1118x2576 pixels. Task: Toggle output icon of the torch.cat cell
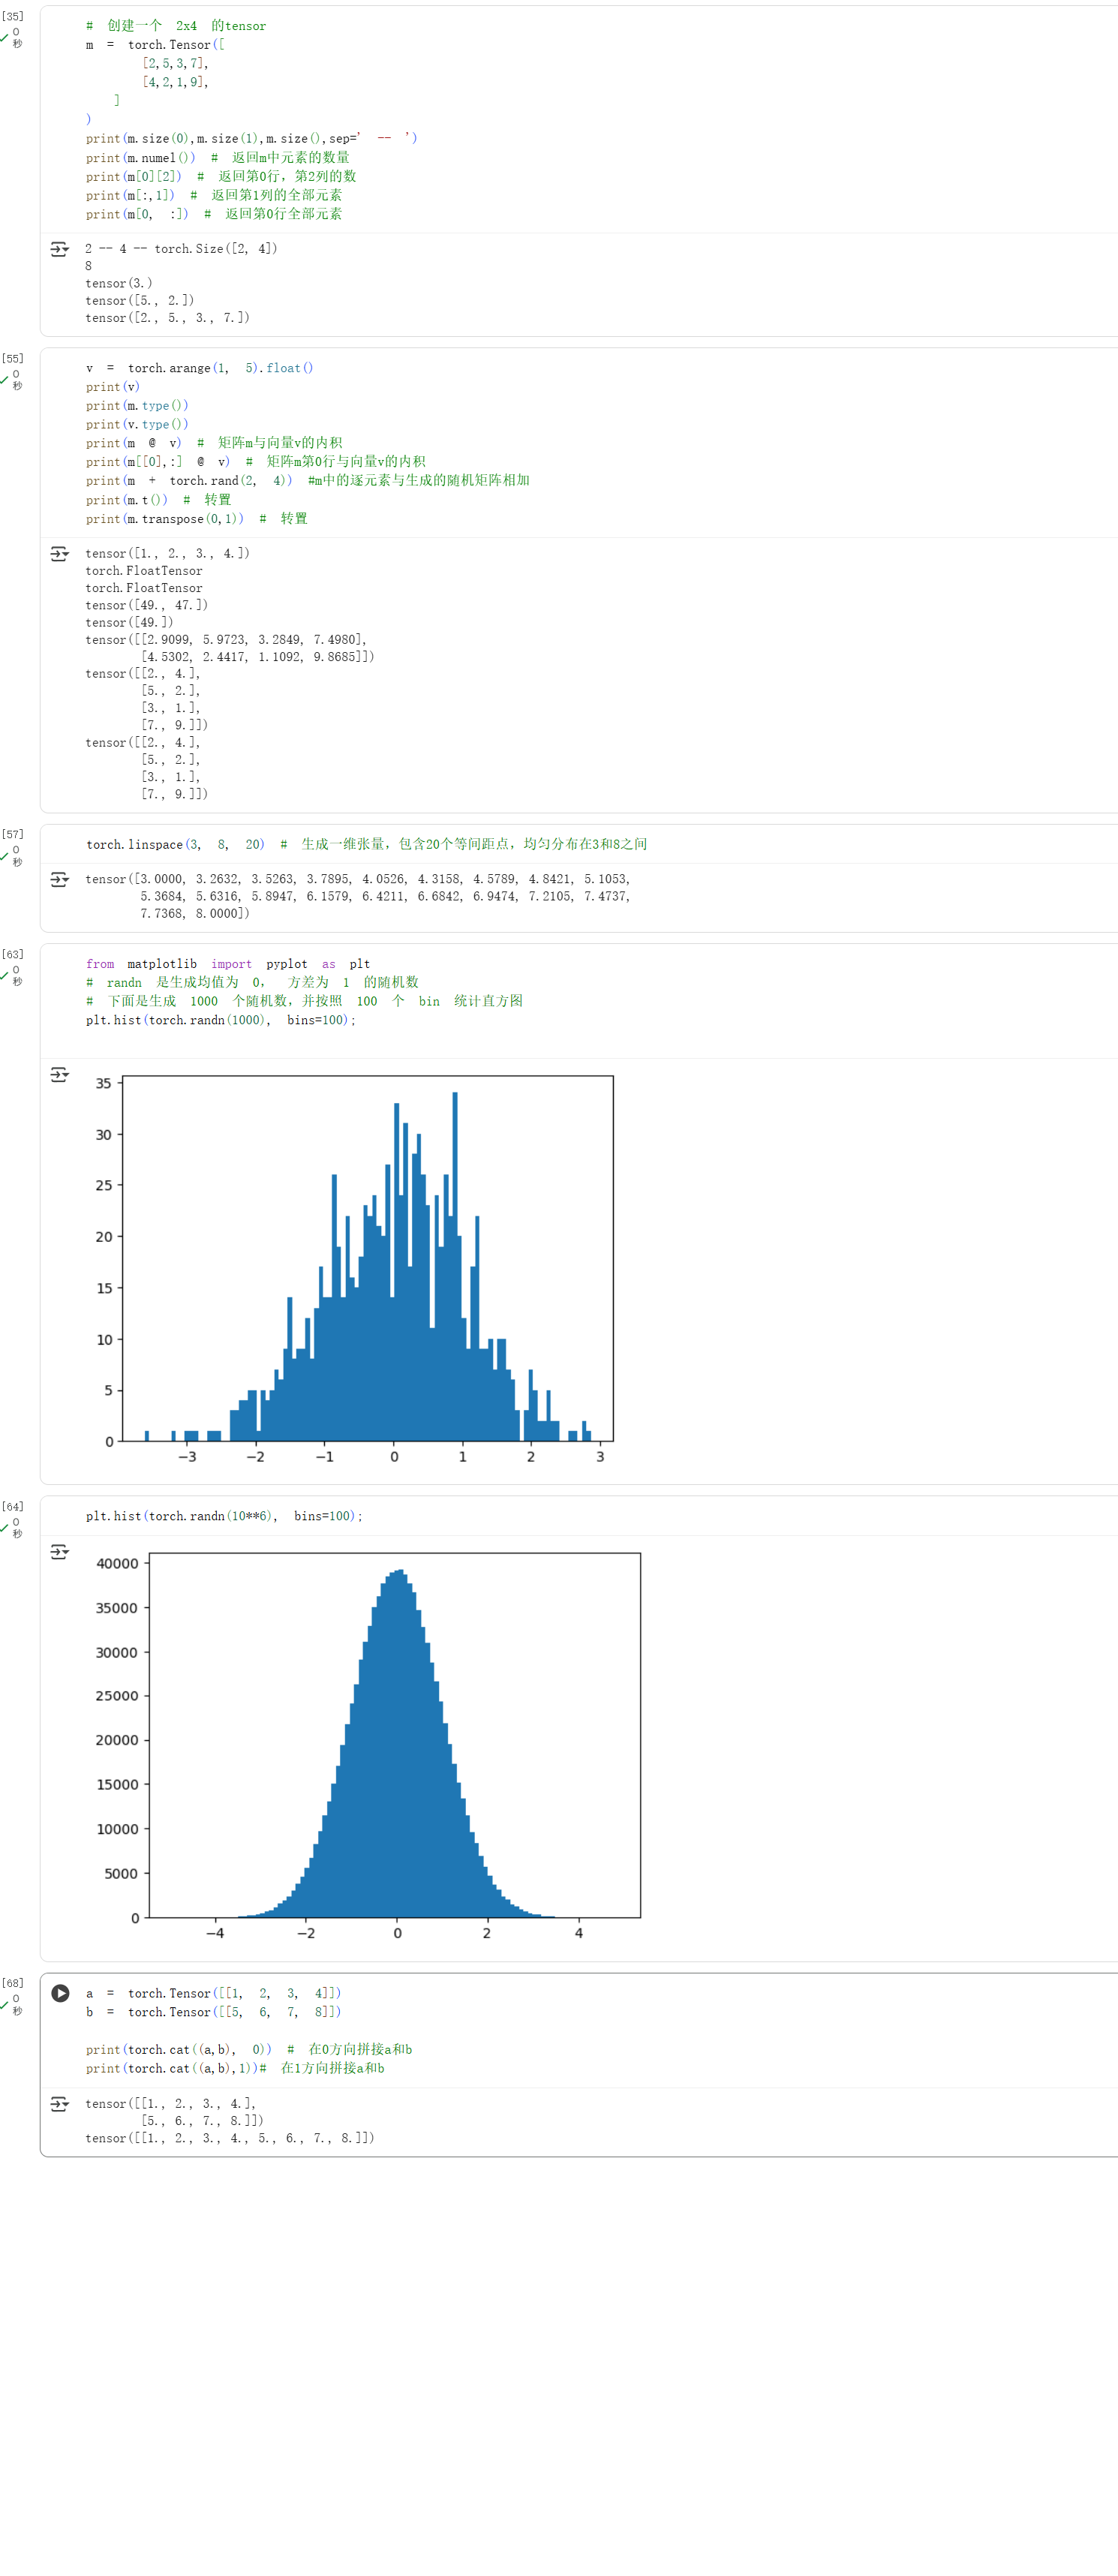coord(59,2104)
